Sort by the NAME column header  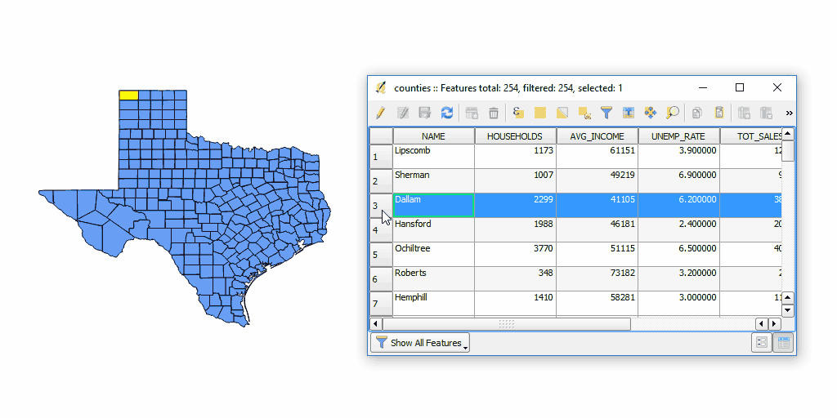coord(433,136)
